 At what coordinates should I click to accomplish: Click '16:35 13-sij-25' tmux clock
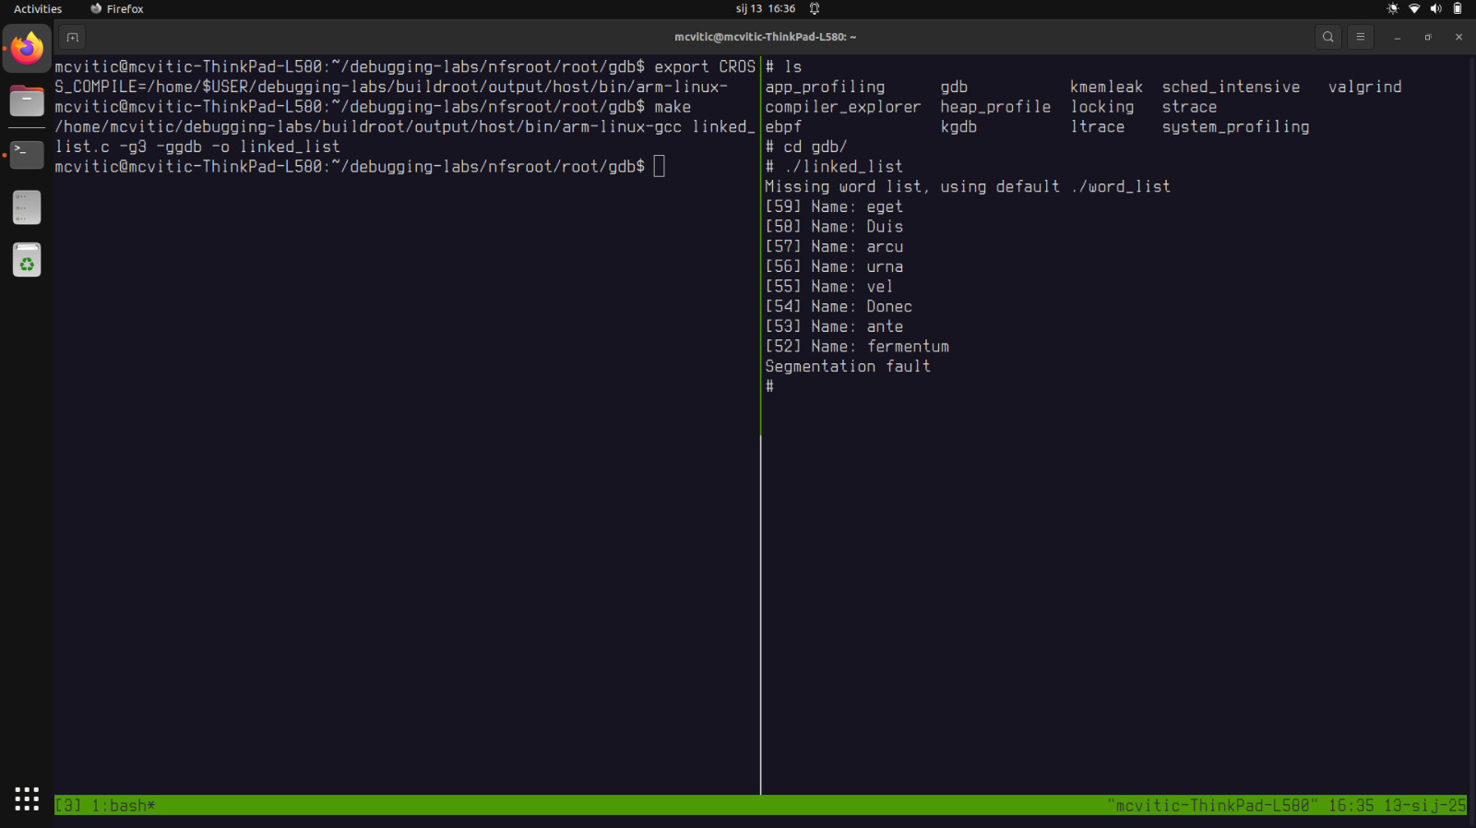coord(1397,805)
